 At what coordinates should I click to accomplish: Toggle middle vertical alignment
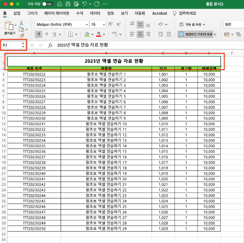tap(140, 24)
